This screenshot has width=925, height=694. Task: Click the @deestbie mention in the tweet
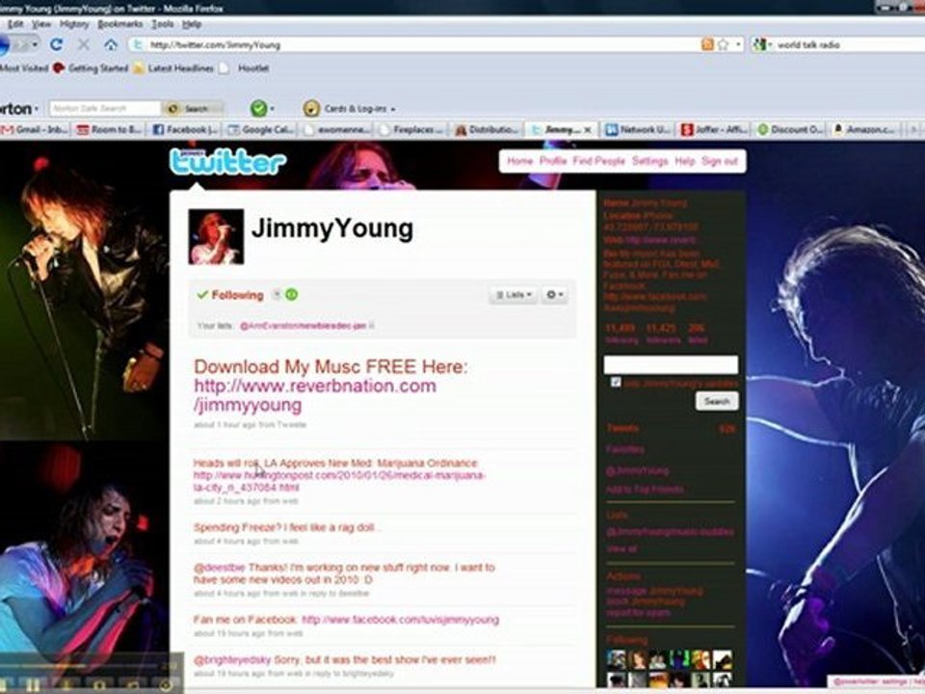(x=219, y=567)
